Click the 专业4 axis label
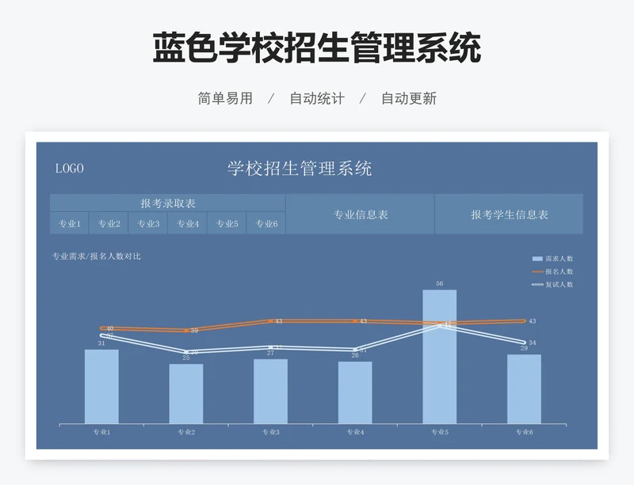The image size is (634, 485). coord(355,432)
